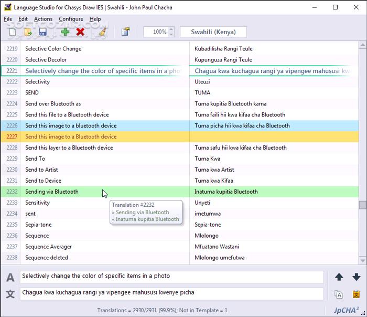Click the vertical scrollbar up arrow
Viewport: 367px width, 317px height.
coord(363,45)
